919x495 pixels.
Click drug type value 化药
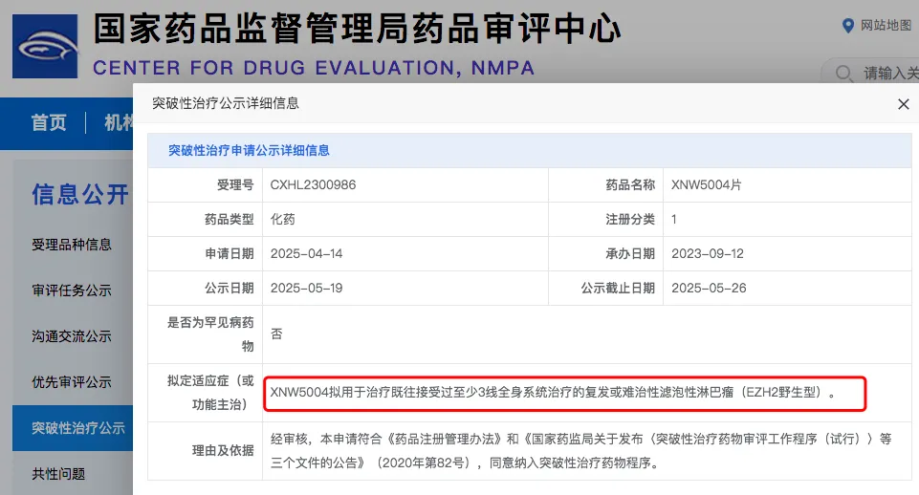coord(282,220)
